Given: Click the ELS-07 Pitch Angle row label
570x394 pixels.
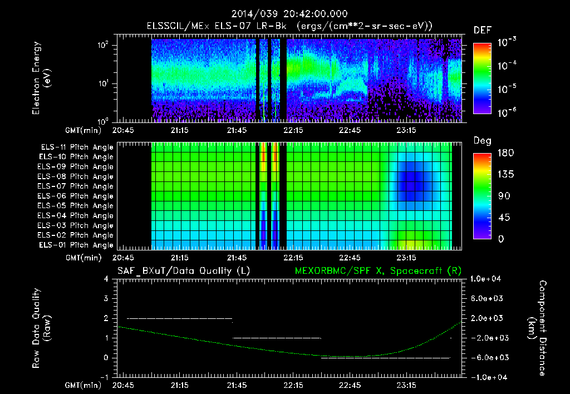Looking at the screenshot, I should [x=75, y=186].
